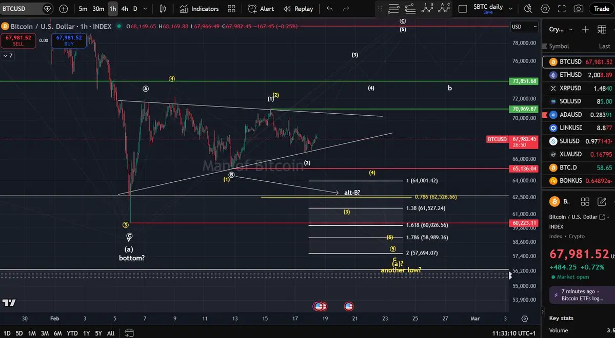Switch to the 5m timeframe
This screenshot has width=615, height=338.
coord(83,9)
